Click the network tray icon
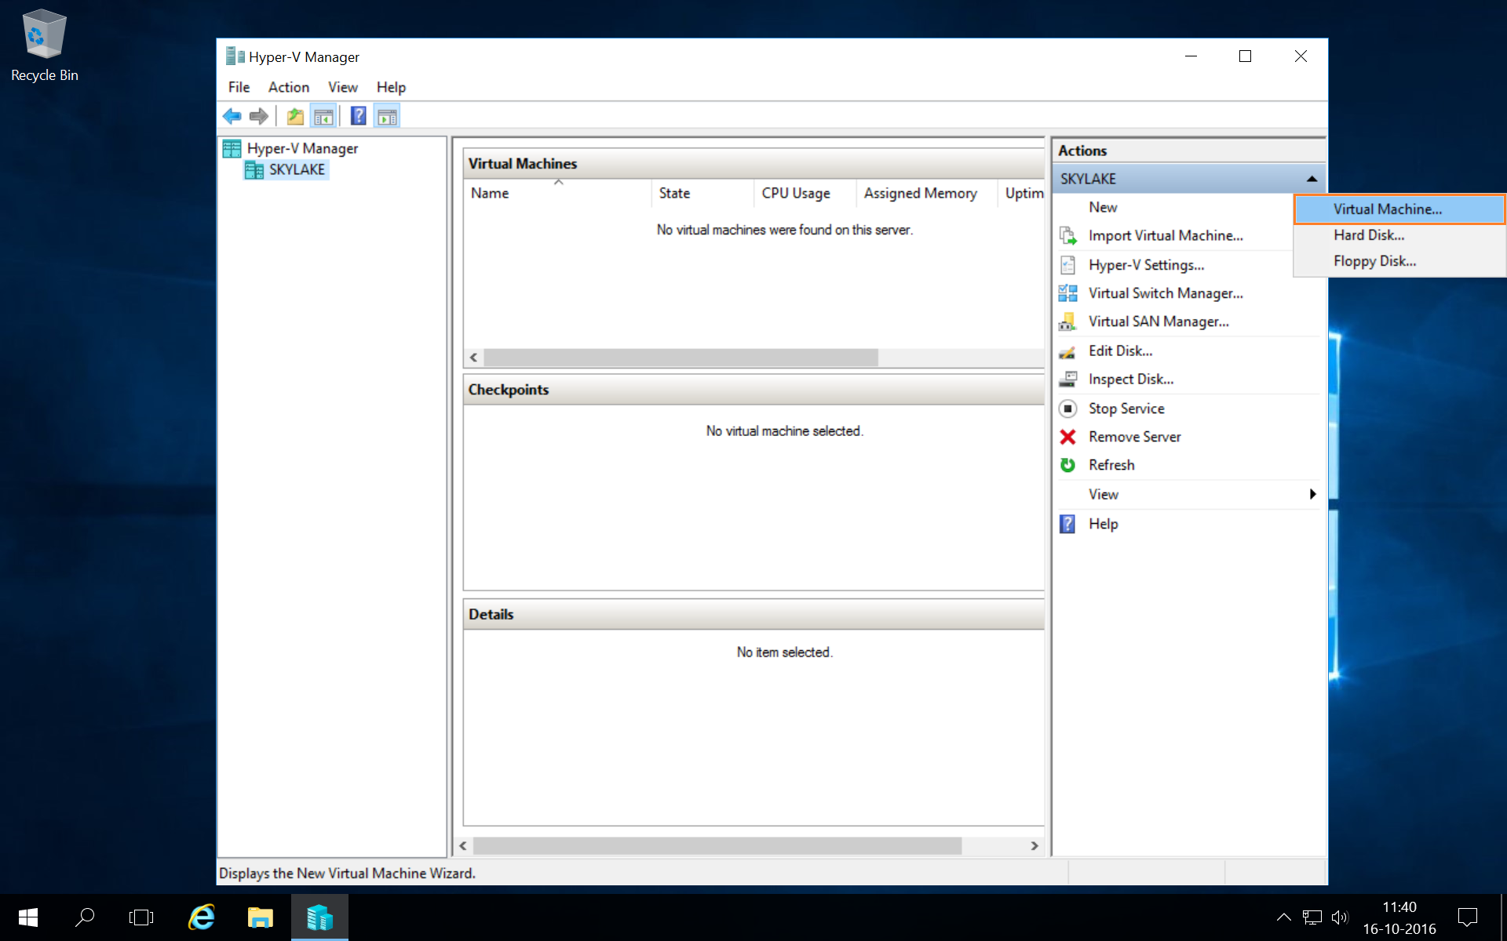The height and width of the screenshot is (941, 1507). pos(1312,917)
